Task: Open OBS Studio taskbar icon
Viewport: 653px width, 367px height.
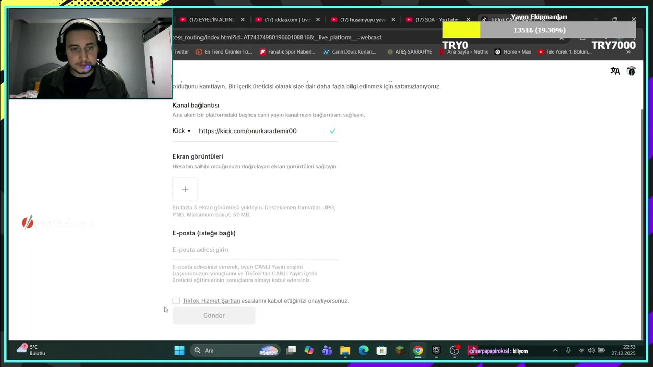Action: click(455, 350)
